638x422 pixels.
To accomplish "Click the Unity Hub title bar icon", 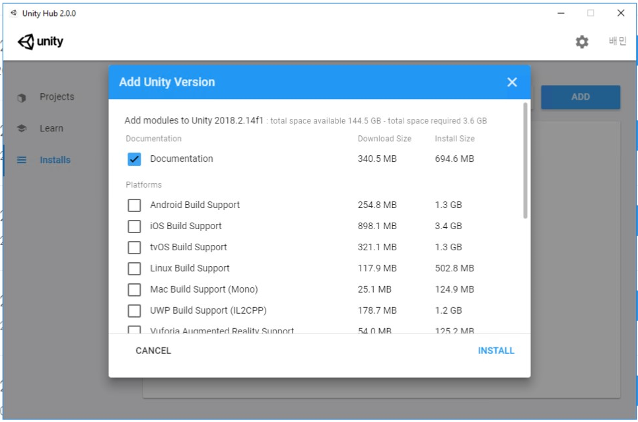I will pyautogui.click(x=14, y=13).
